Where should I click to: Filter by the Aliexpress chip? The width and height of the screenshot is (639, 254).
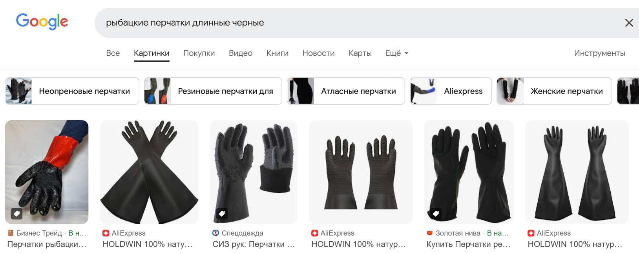pyautogui.click(x=451, y=91)
